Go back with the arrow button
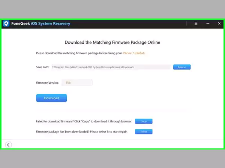 pos(8,145)
